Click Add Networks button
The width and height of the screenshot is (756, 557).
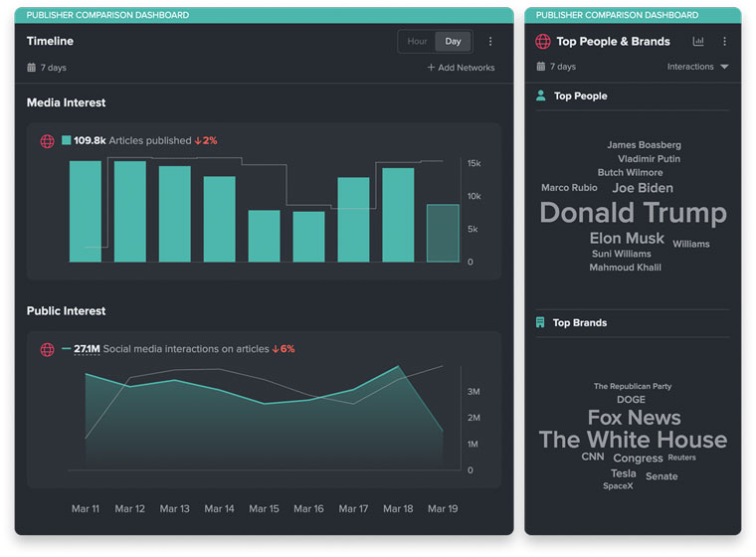coord(461,68)
